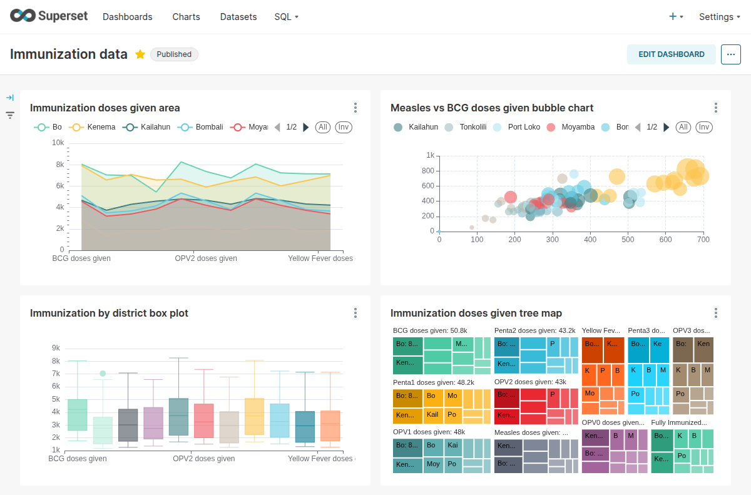Image resolution: width=751 pixels, height=495 pixels.
Task: Open options menu for Measles vs BCG bubble chart
Action: pos(715,107)
